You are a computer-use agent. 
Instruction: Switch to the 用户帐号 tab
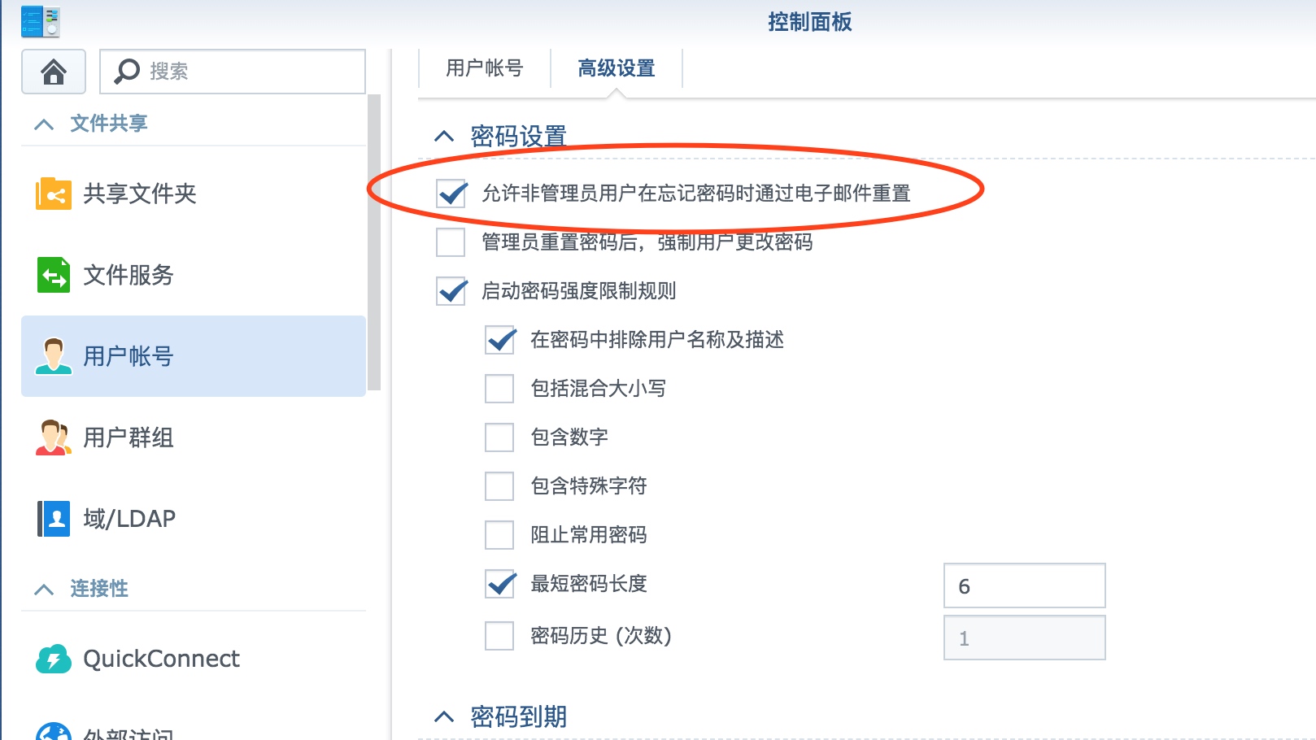485,68
